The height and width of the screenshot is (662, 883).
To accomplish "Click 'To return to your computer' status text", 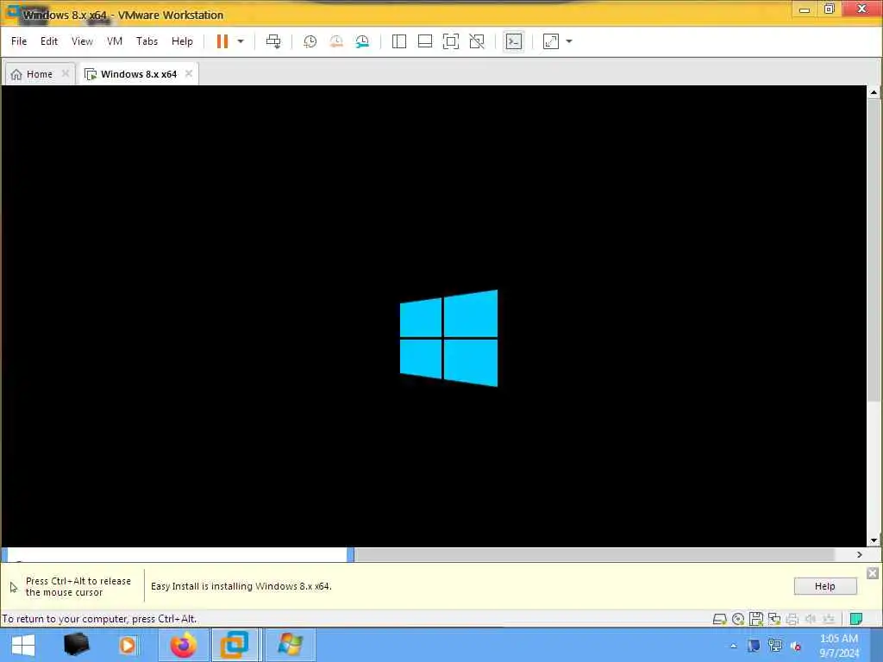I will [x=99, y=619].
